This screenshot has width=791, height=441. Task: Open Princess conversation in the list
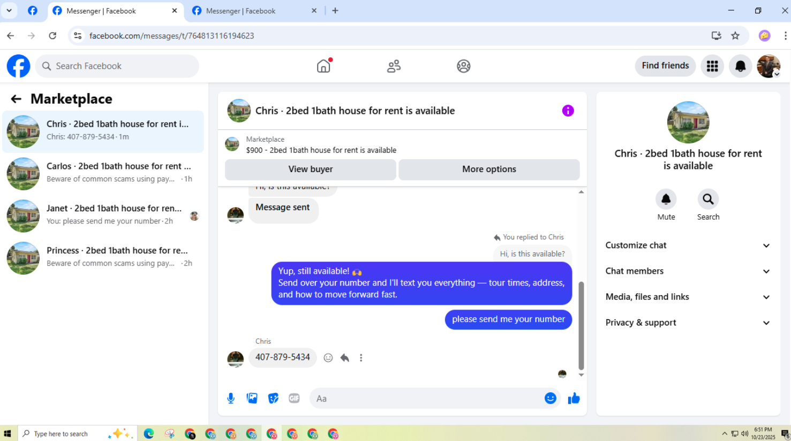point(103,258)
